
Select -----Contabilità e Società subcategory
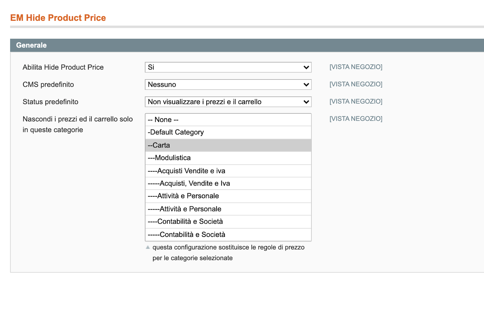click(228, 235)
